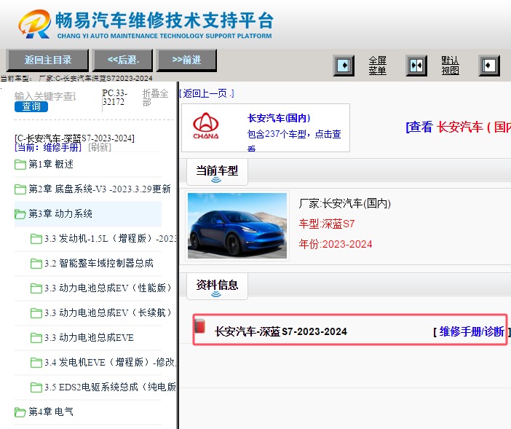This screenshot has width=511, height=429.
Task: Open 3.3 动力电池总成EV（性能版）
Action: 108,288
